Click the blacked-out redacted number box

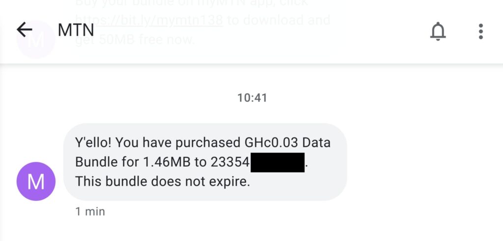[x=278, y=162]
